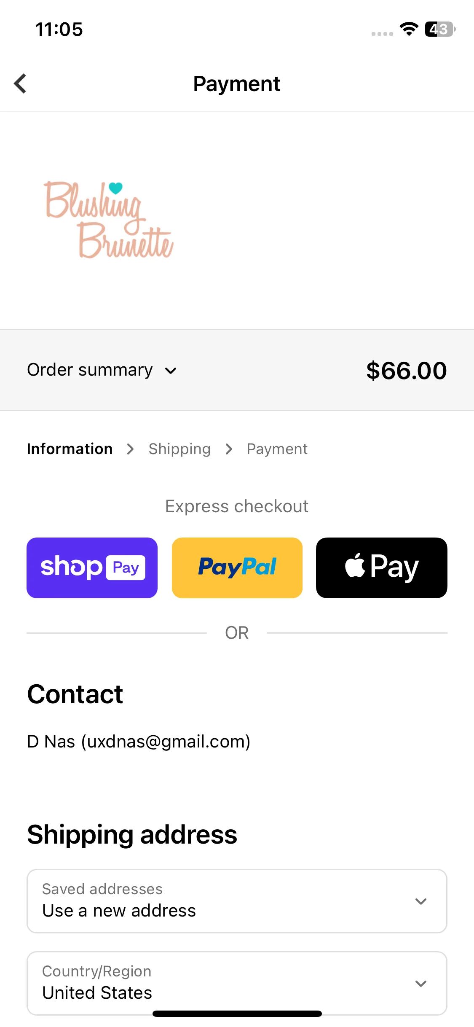
Task: Tap the United States dropdown arrow
Action: pyautogui.click(x=421, y=984)
